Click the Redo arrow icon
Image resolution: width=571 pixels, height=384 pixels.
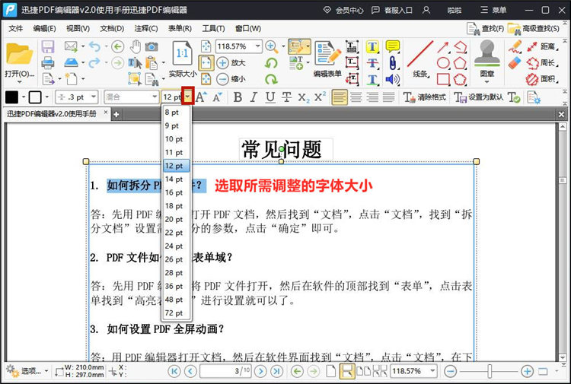coord(94,62)
